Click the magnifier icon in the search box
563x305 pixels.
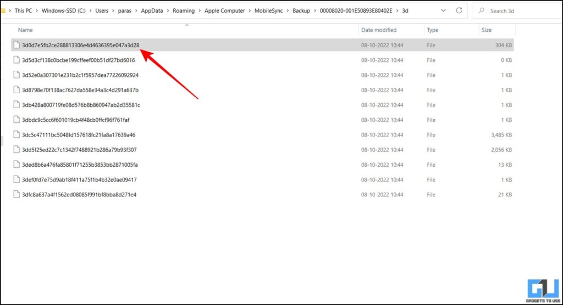481,10
